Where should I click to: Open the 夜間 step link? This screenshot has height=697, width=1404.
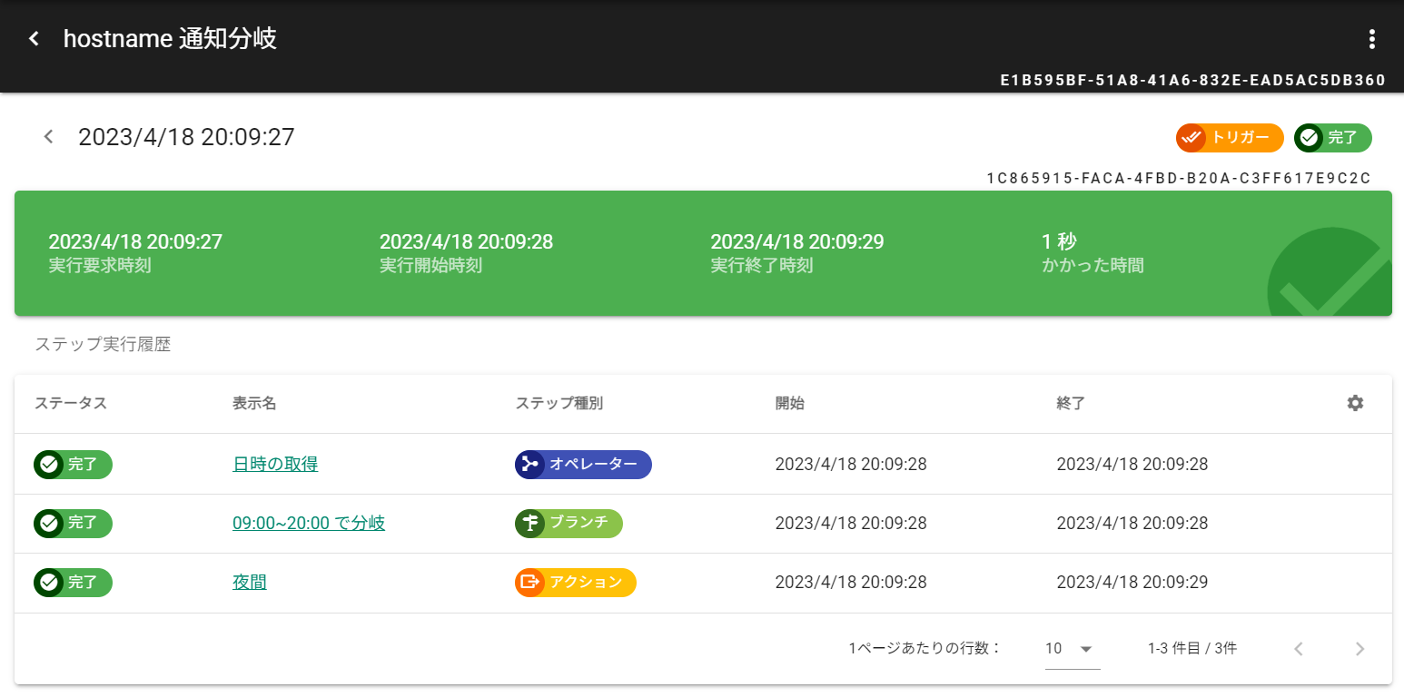pos(250,583)
